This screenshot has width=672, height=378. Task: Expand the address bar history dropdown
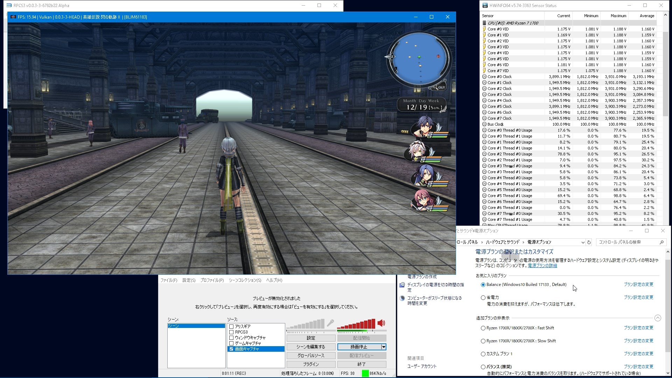coord(583,242)
